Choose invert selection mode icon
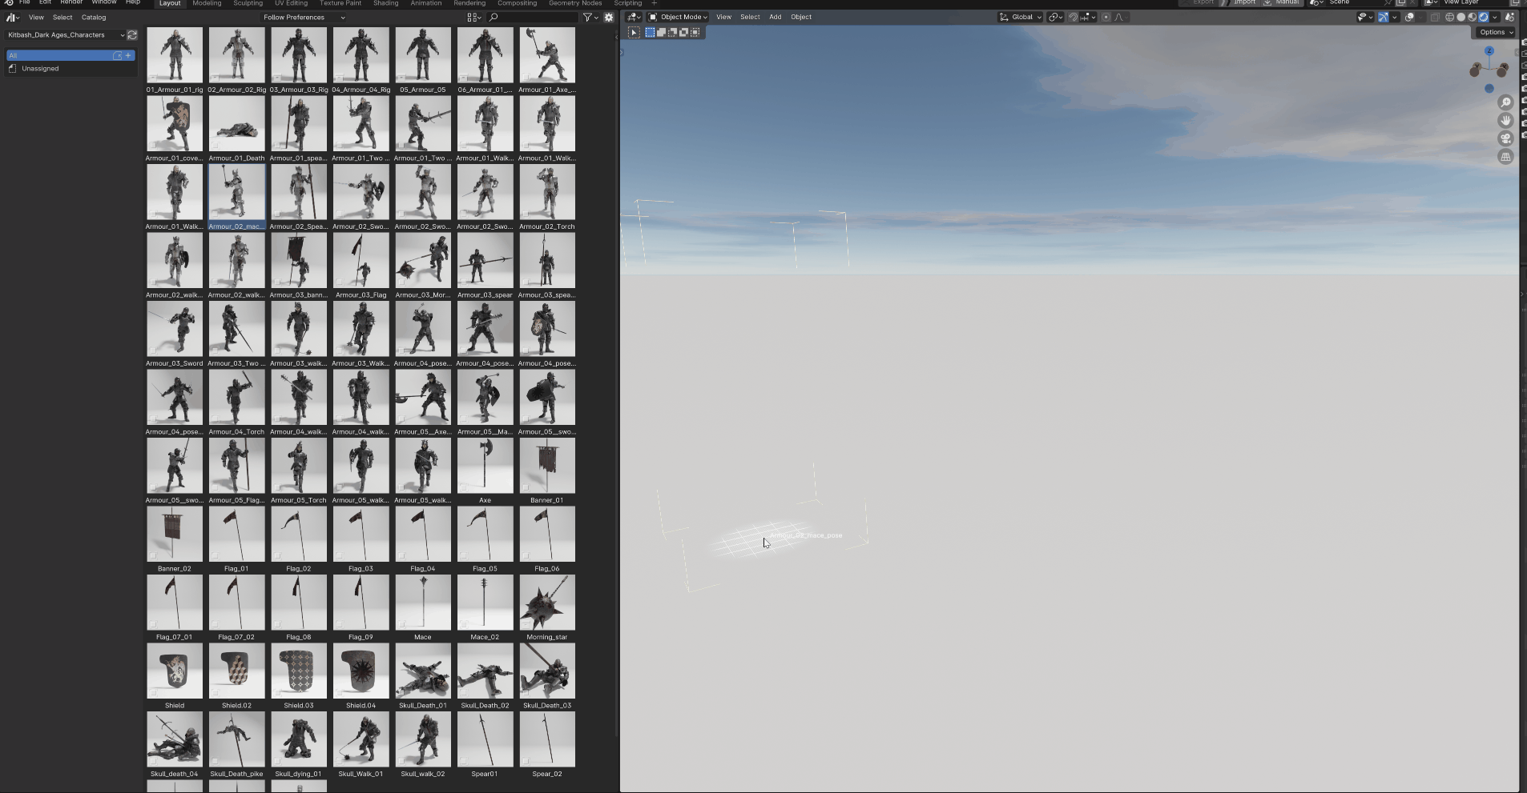 point(683,33)
